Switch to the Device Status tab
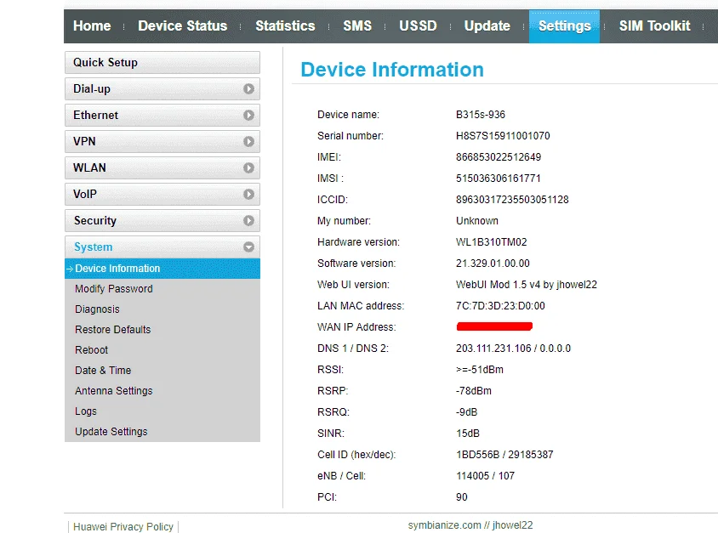Viewport: 718px width, 533px height. click(182, 26)
